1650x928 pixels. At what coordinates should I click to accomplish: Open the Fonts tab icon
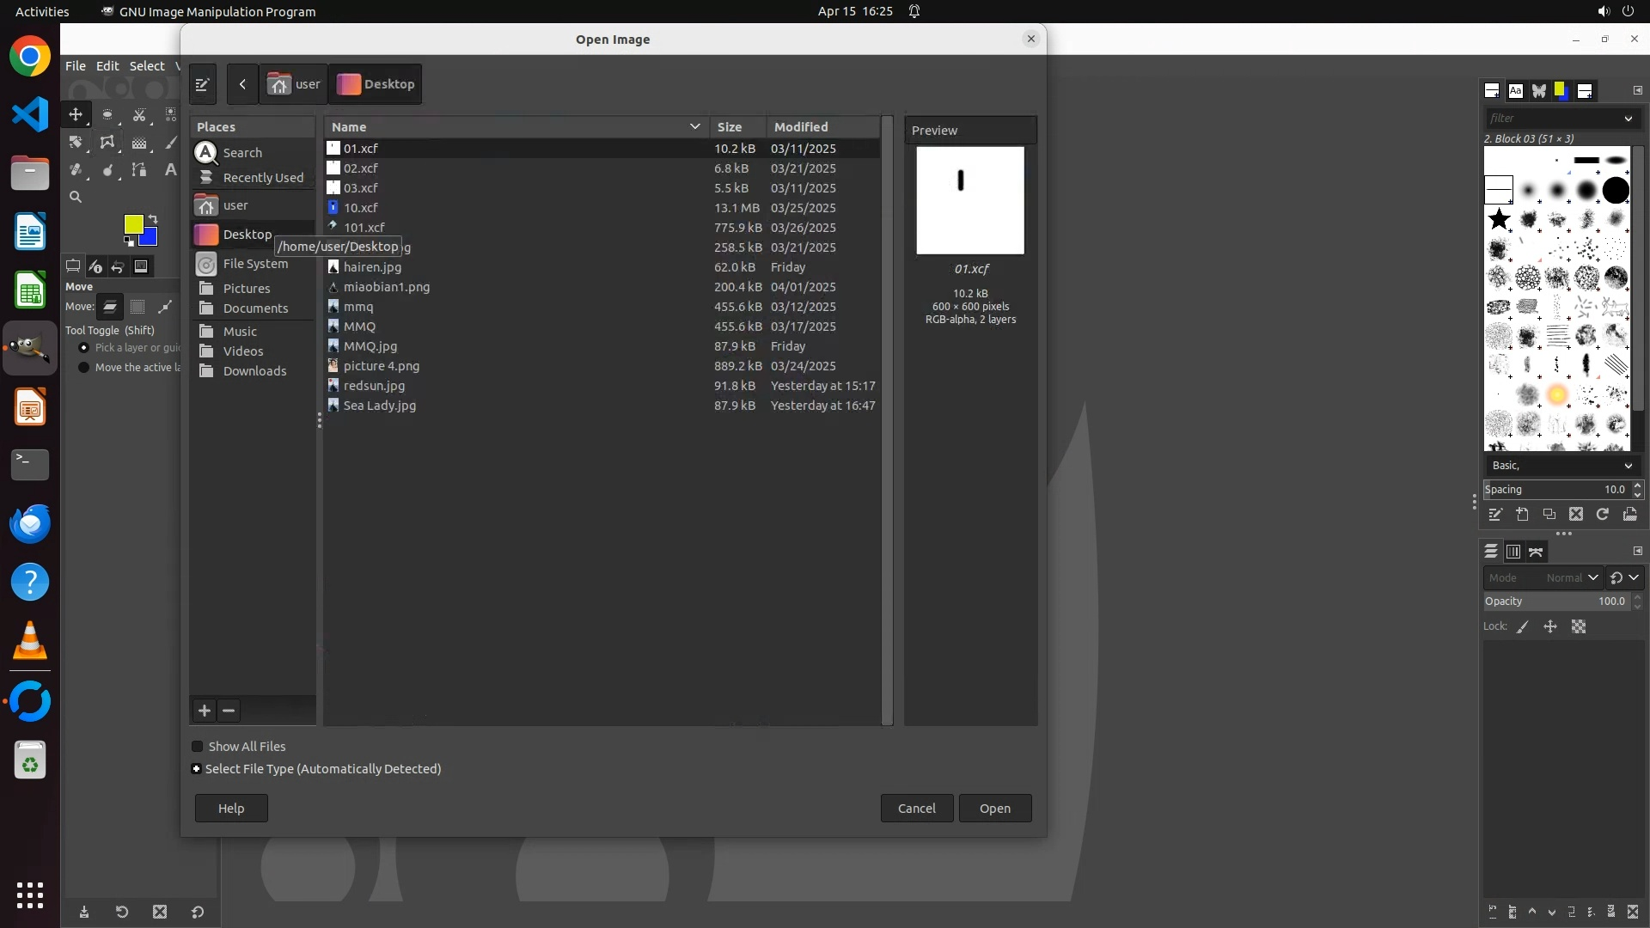click(1515, 90)
